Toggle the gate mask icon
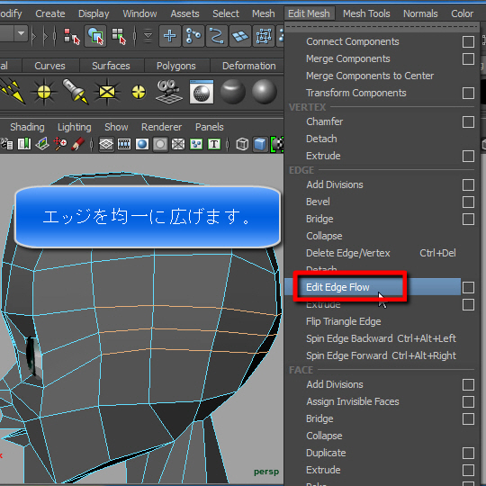 160,144
